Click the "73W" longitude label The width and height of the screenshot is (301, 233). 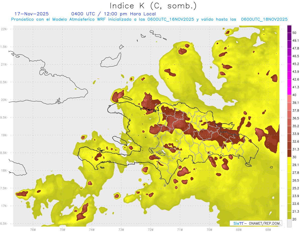(x=121, y=229)
